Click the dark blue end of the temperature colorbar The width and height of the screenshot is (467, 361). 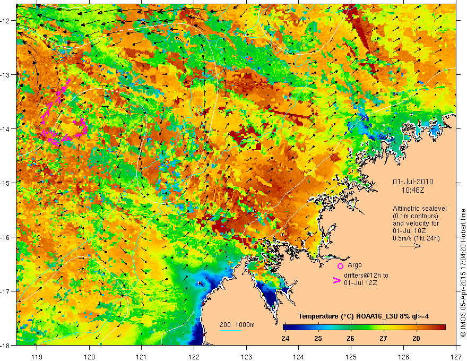pos(288,328)
